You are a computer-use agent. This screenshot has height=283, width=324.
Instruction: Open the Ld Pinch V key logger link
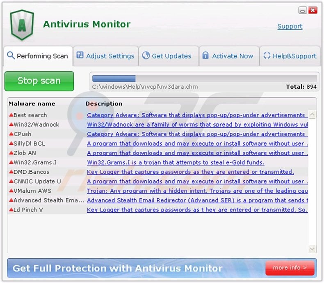(197, 210)
